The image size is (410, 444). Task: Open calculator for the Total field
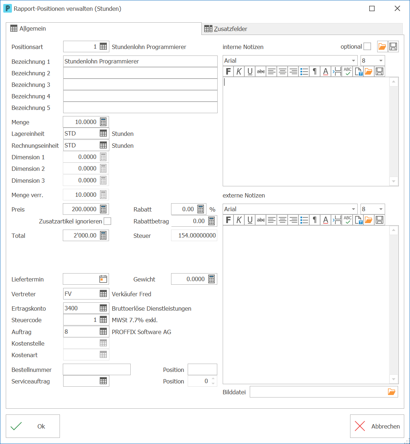103,235
